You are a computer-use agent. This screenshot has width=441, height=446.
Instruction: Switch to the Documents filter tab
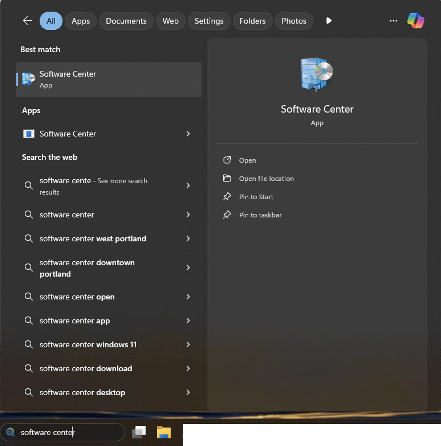(126, 21)
